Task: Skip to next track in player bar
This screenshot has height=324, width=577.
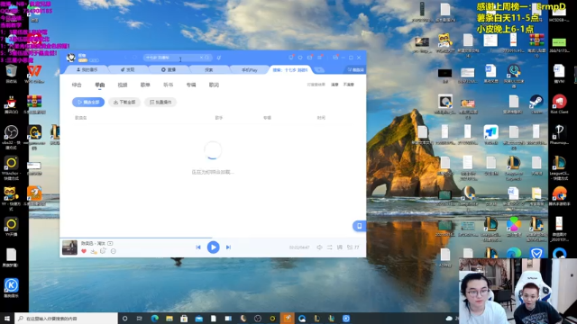Action: (228, 247)
